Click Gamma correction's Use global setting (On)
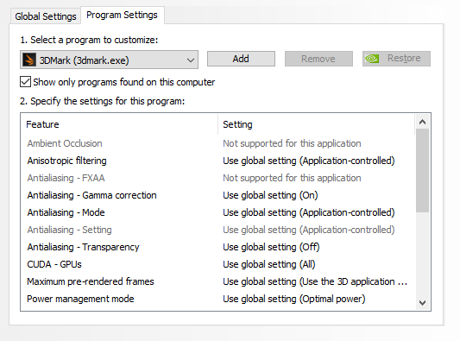 (270, 195)
